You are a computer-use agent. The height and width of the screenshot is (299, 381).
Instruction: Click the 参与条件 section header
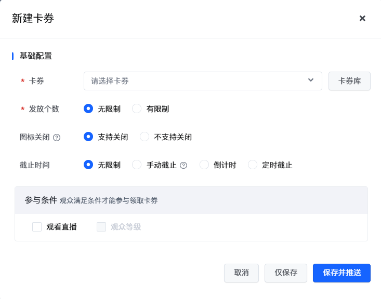41,200
